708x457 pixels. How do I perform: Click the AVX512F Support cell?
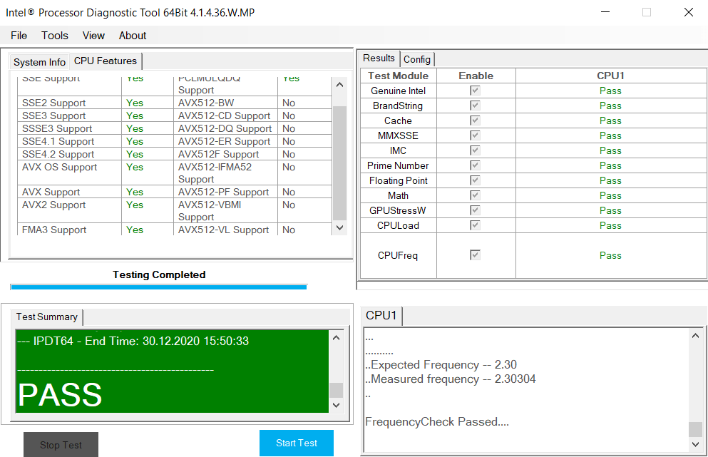click(225, 155)
